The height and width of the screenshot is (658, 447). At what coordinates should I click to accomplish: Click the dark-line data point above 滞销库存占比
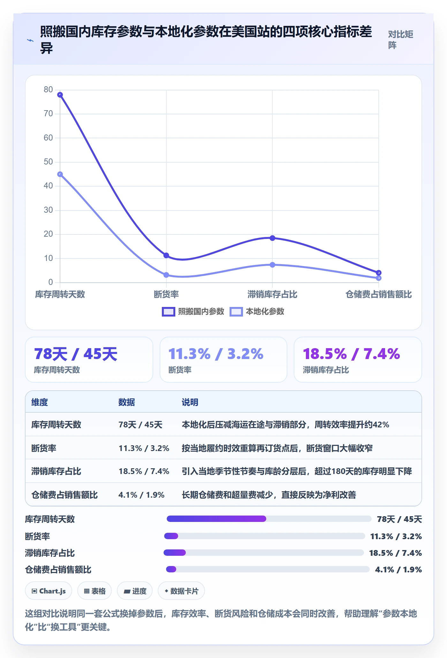pos(272,238)
